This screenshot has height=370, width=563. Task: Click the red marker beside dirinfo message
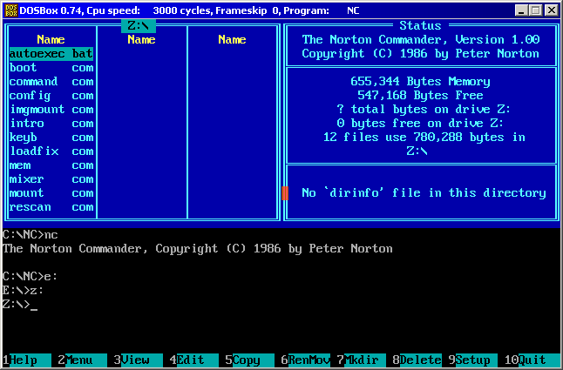285,192
